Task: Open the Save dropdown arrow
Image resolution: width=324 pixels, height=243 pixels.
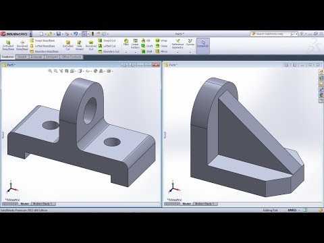Action: pyautogui.click(x=62, y=34)
